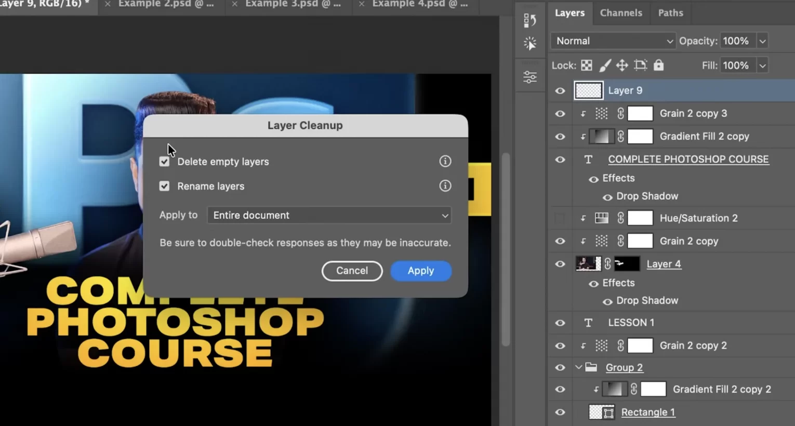This screenshot has height=426, width=795.
Task: Lock all padlock icon
Action: (x=658, y=65)
